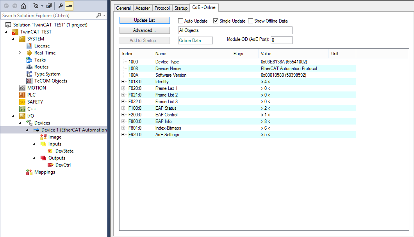Expand the F020:0 Frame List 1 object
Image resolution: width=414 pixels, height=237 pixels.
123,88
